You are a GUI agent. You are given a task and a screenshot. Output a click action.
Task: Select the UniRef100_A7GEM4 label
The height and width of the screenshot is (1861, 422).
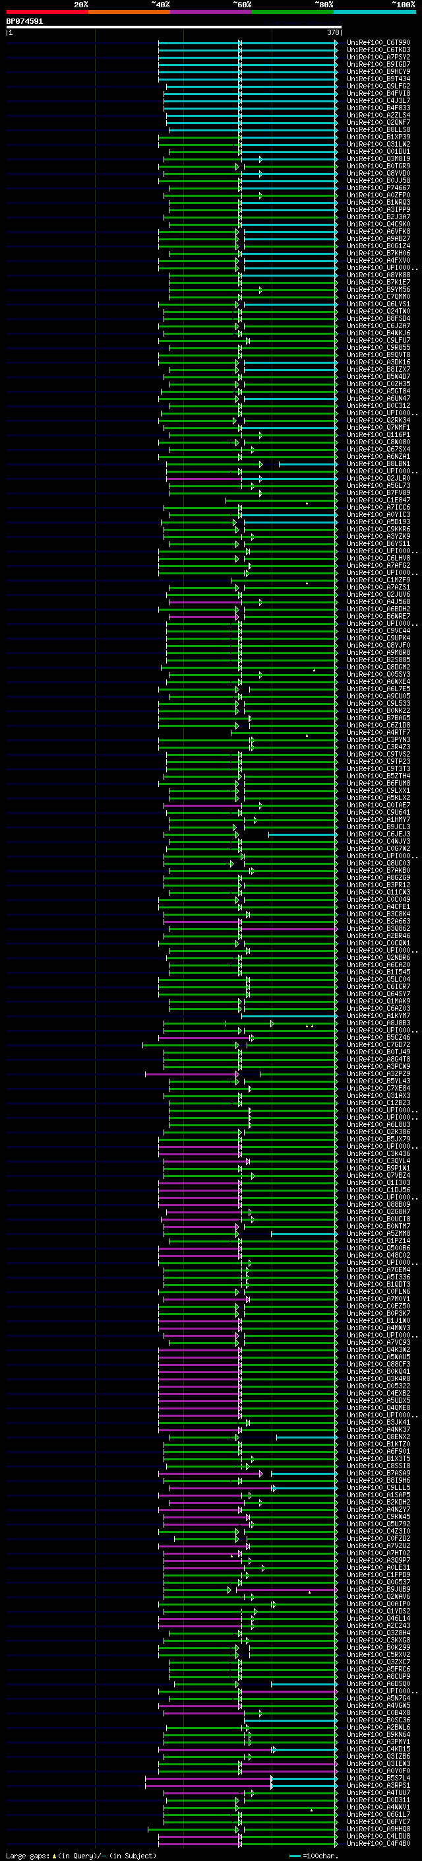click(378, 1269)
